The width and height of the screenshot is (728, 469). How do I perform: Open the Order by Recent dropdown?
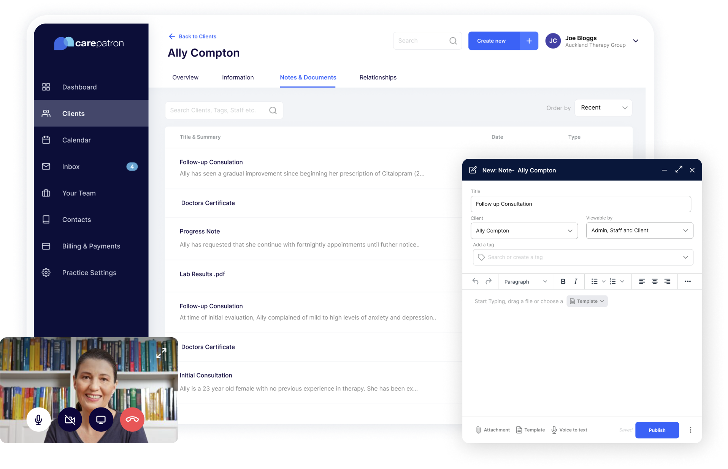click(x=603, y=108)
